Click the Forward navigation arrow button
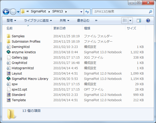 [x=13, y=12]
